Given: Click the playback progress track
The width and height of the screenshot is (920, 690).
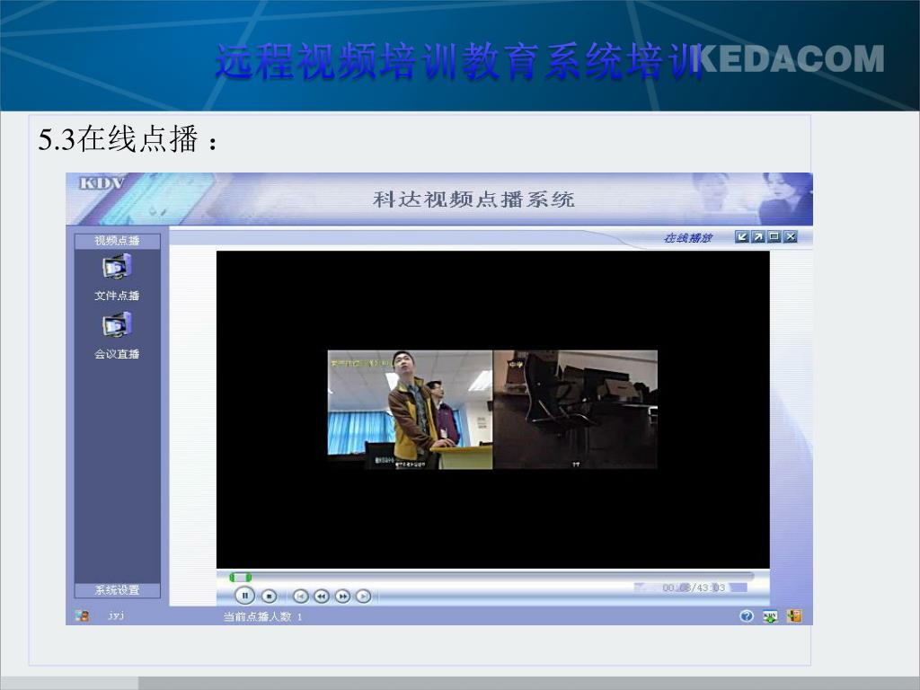Looking at the screenshot, I should (491, 578).
